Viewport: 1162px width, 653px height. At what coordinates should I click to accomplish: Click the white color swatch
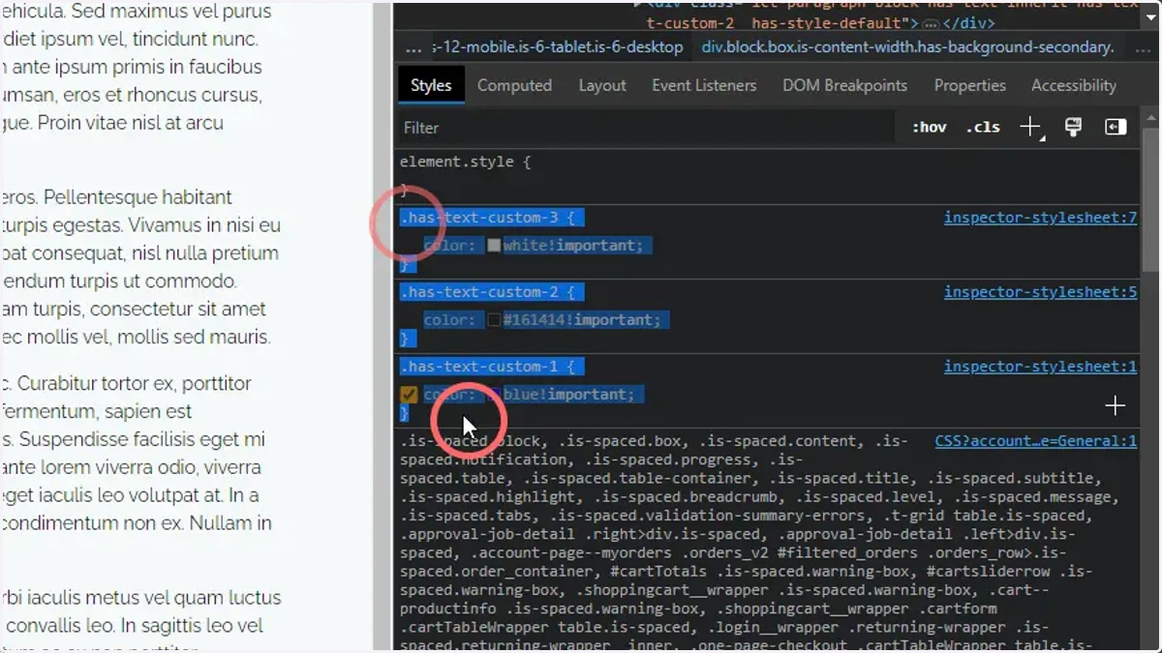(494, 246)
